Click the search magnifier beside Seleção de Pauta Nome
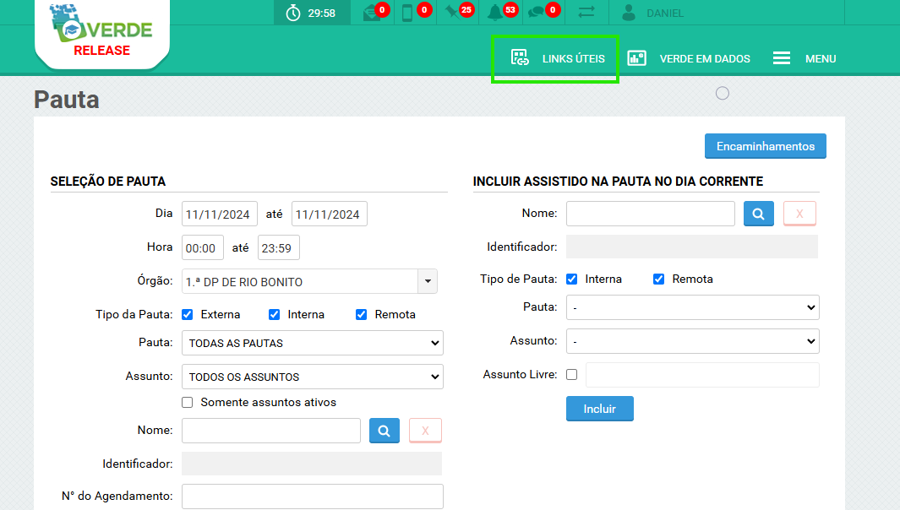The image size is (900, 510). click(x=384, y=431)
